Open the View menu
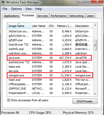Screen dimensions: 104x115 [28, 9]
